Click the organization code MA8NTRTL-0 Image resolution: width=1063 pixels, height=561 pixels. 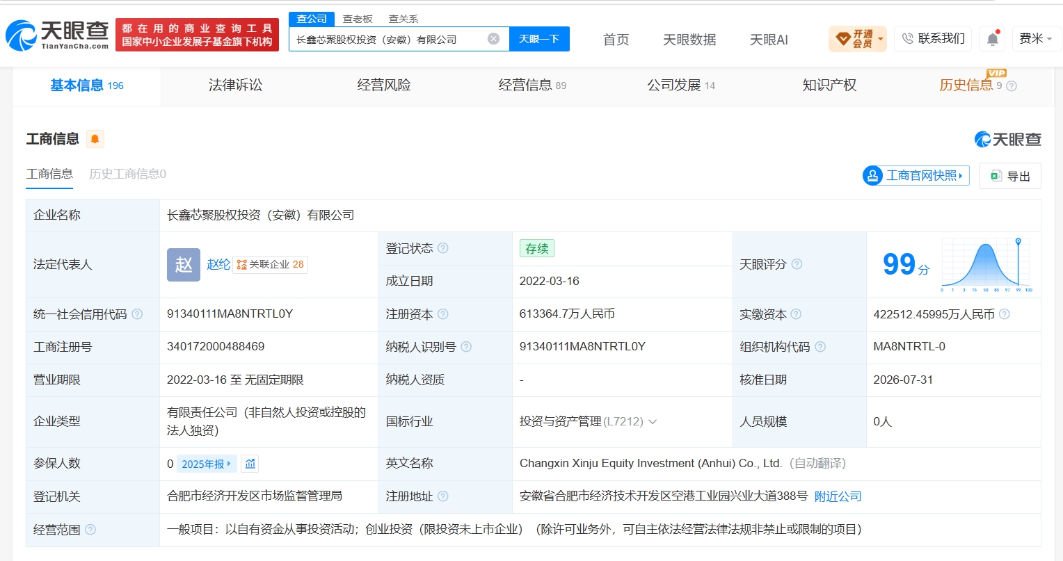tap(909, 347)
